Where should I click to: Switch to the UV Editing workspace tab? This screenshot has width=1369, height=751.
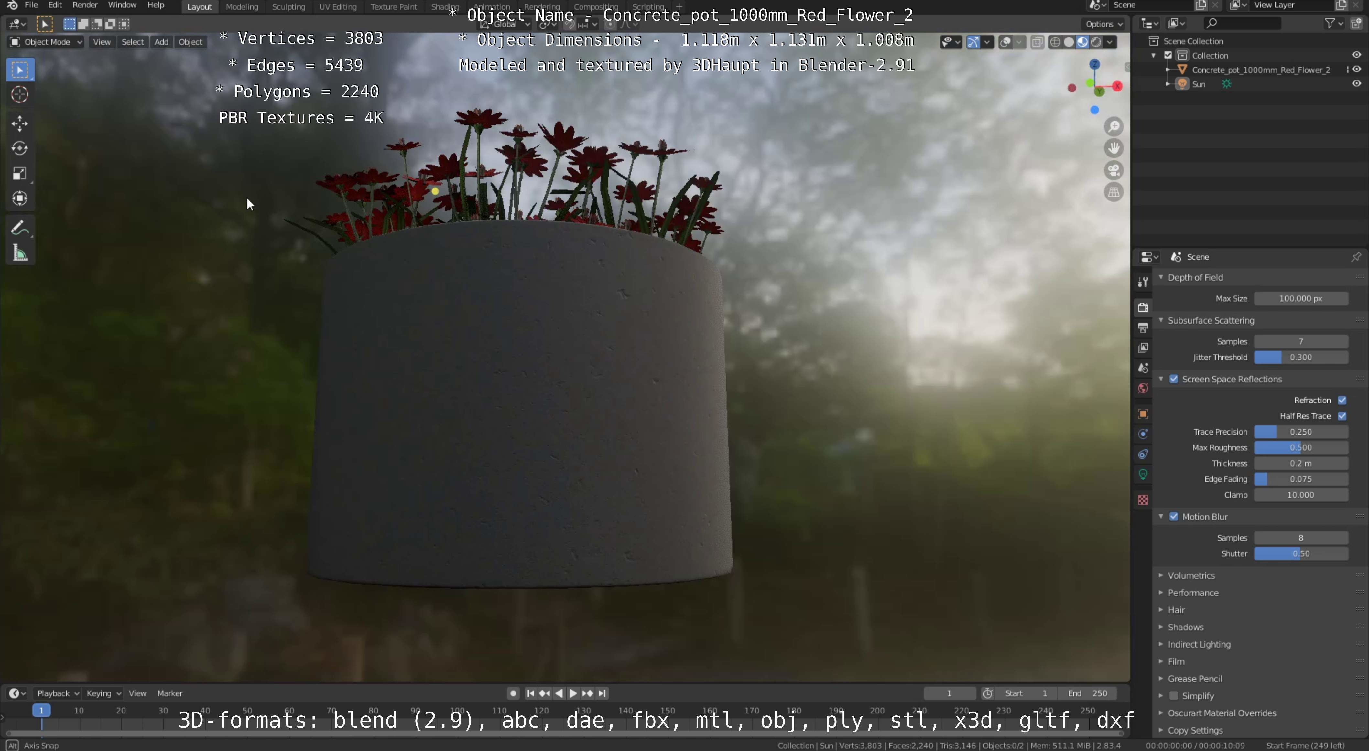click(337, 7)
